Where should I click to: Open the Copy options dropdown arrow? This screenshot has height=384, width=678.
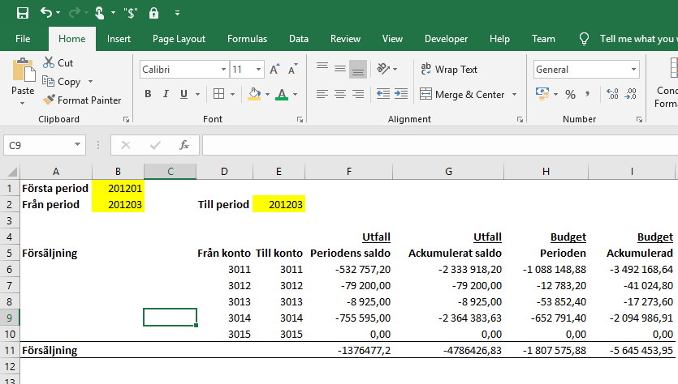tap(90, 82)
